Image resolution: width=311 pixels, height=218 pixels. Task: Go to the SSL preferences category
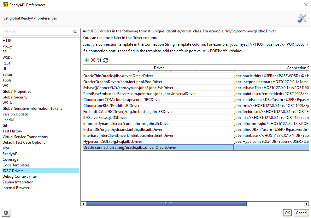tap(40, 52)
